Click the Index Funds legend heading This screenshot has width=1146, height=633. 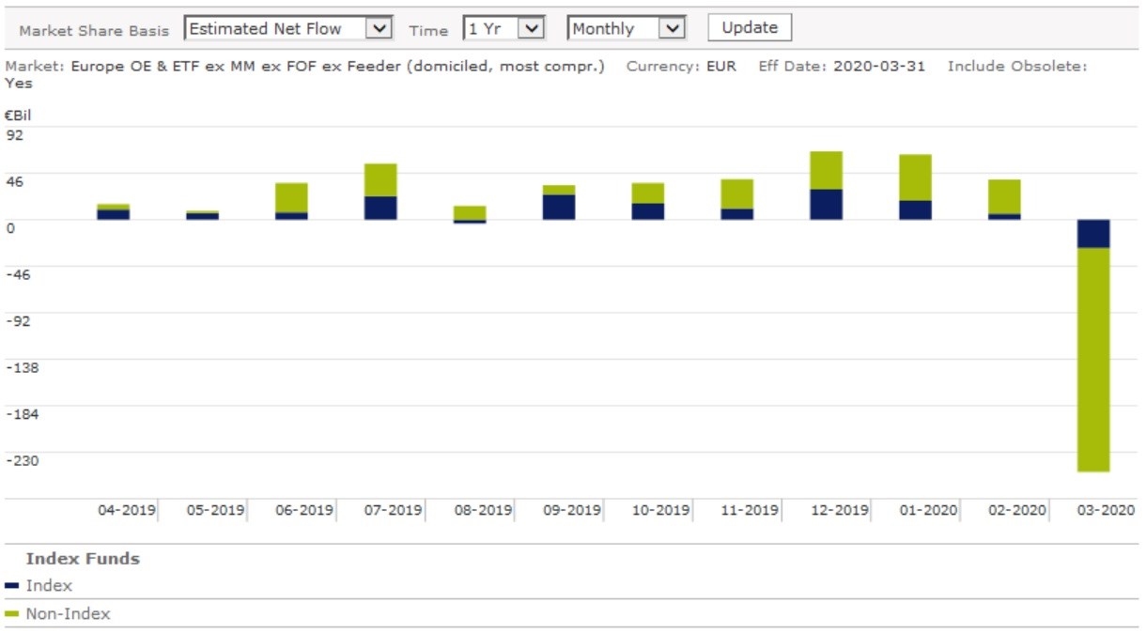point(83,559)
